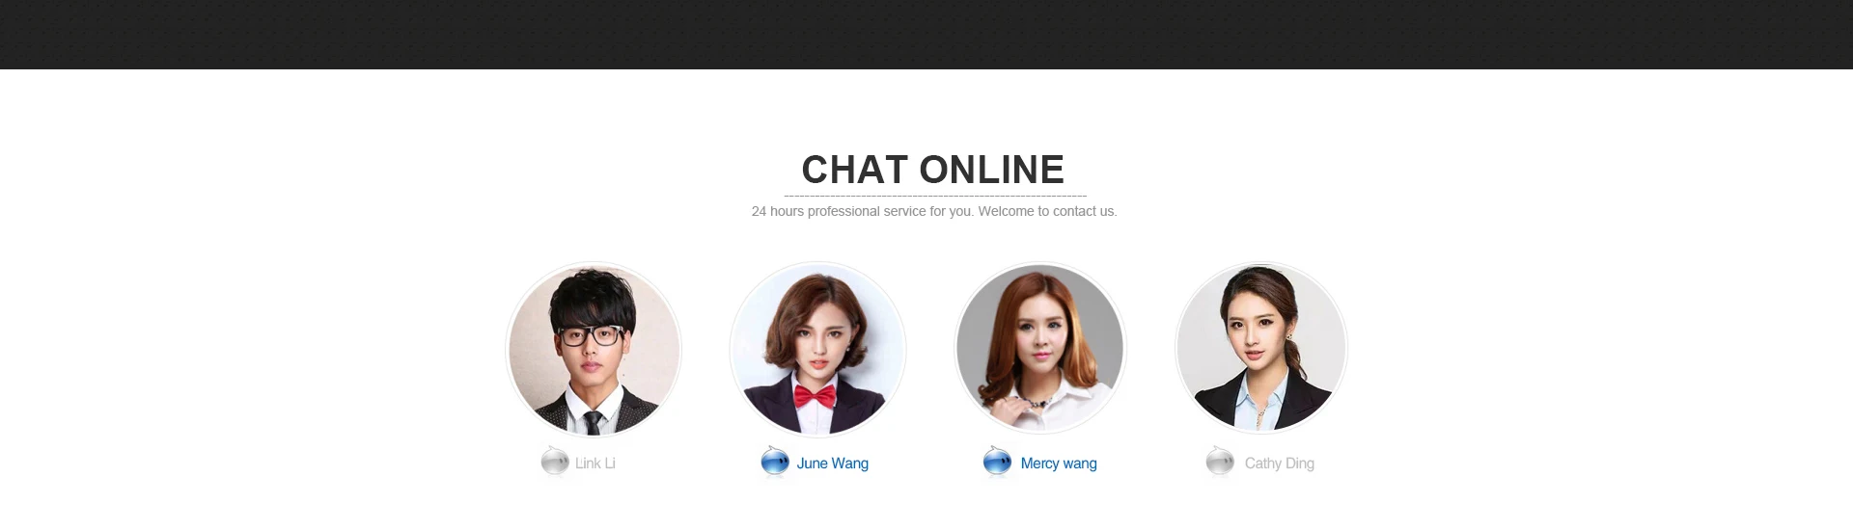1853x530 pixels.
Task: Click the word ONLINE in the heading
Action: (992, 170)
